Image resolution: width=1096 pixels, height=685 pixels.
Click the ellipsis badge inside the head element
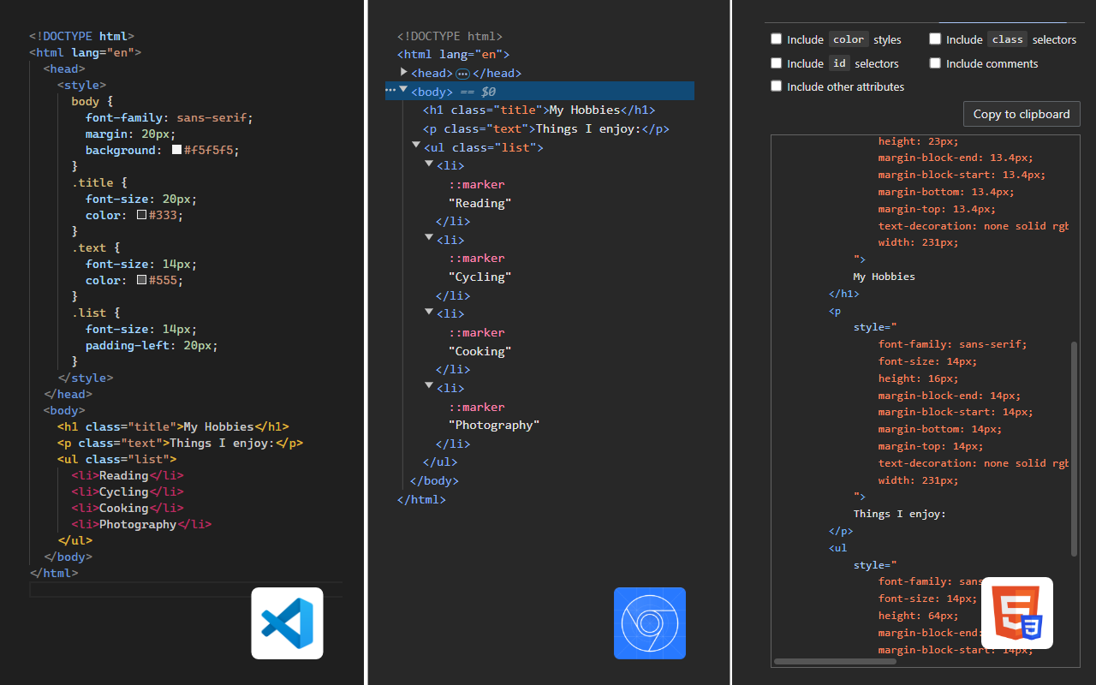(x=462, y=74)
